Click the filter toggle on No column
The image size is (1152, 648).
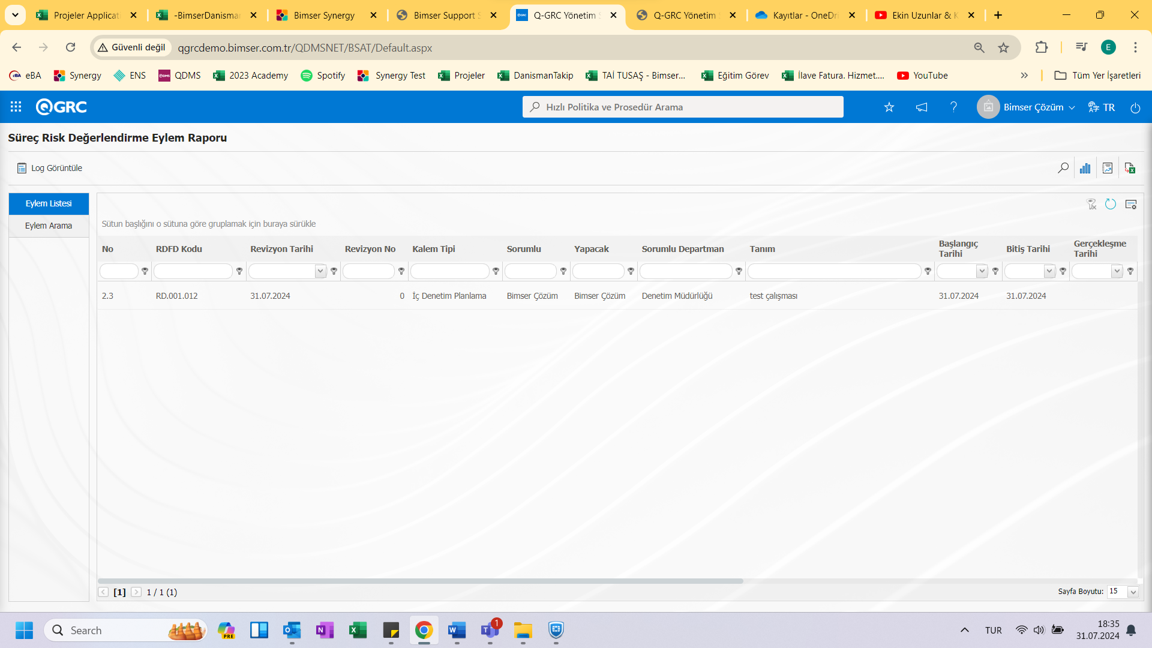click(x=145, y=271)
